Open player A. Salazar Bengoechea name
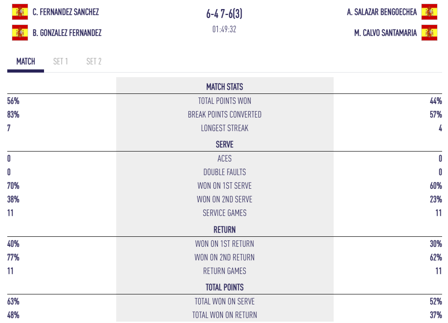The image size is (448, 323). [382, 12]
